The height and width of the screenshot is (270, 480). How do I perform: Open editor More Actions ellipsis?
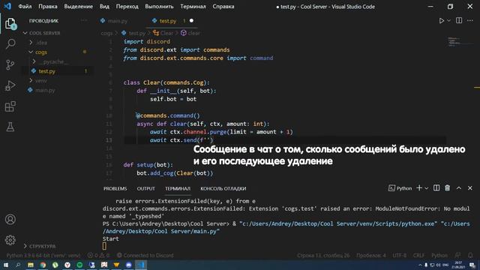click(x=470, y=20)
